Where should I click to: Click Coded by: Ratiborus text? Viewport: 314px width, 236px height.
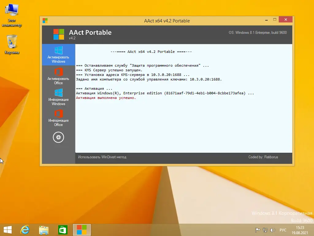(x=263, y=157)
